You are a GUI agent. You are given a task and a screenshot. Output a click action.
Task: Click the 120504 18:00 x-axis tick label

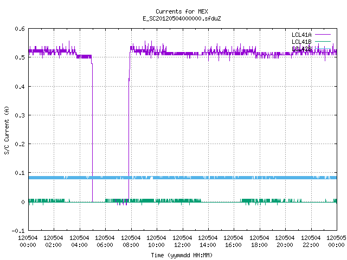tap(259, 242)
